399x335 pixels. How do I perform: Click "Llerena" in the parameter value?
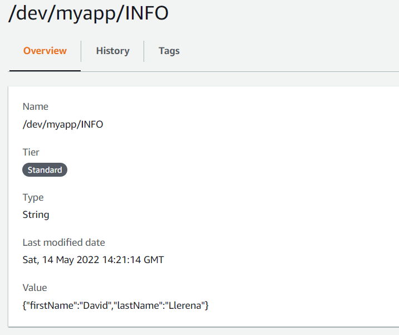coord(184,305)
